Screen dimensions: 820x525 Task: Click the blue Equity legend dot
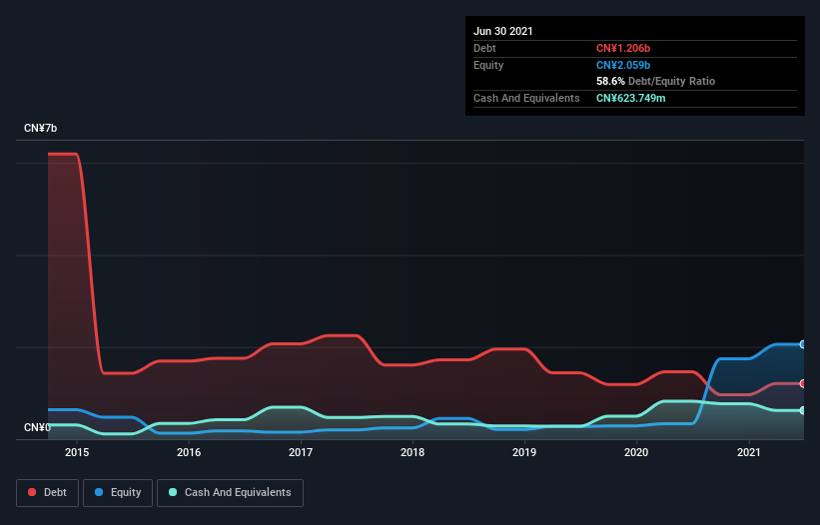tap(98, 492)
